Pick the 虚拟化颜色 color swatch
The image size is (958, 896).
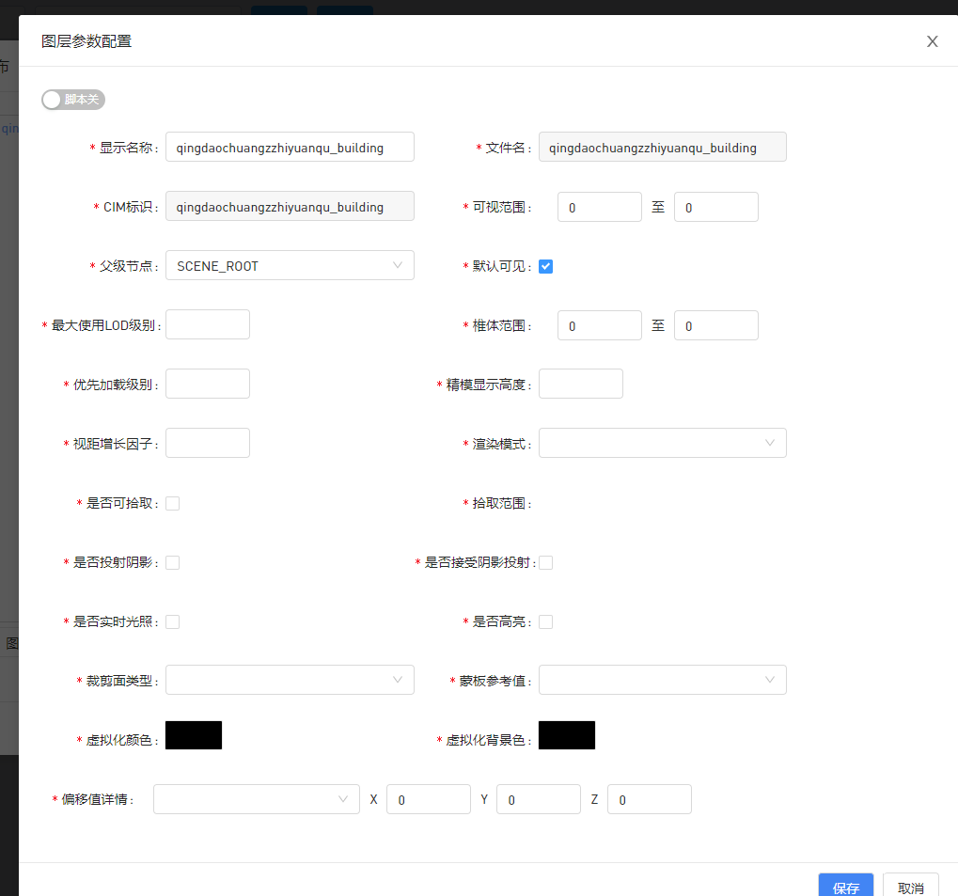click(x=194, y=735)
